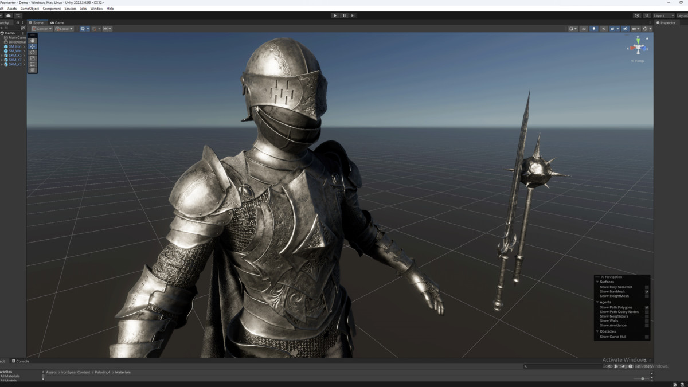Switch view via Persp label

[638, 61]
